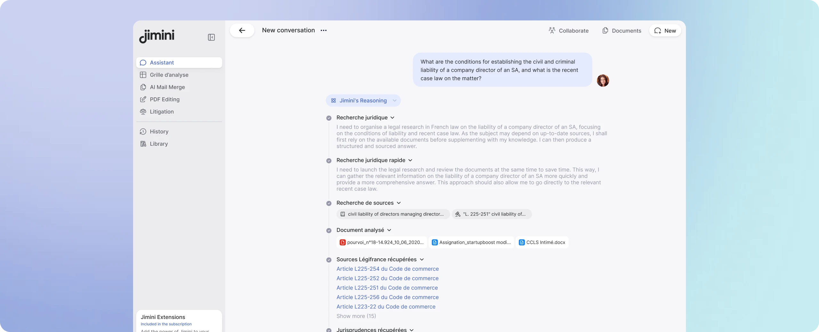The image size is (819, 332).
Task: Open Article L225-254 du Code de commerce
Action: (387, 269)
